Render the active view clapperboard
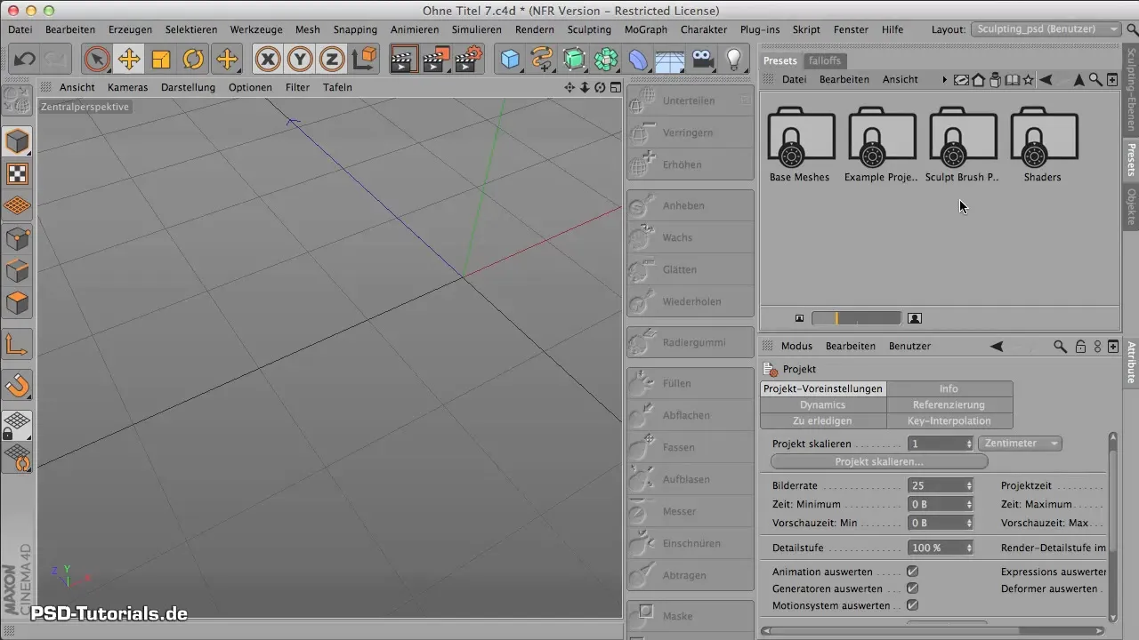 click(404, 60)
